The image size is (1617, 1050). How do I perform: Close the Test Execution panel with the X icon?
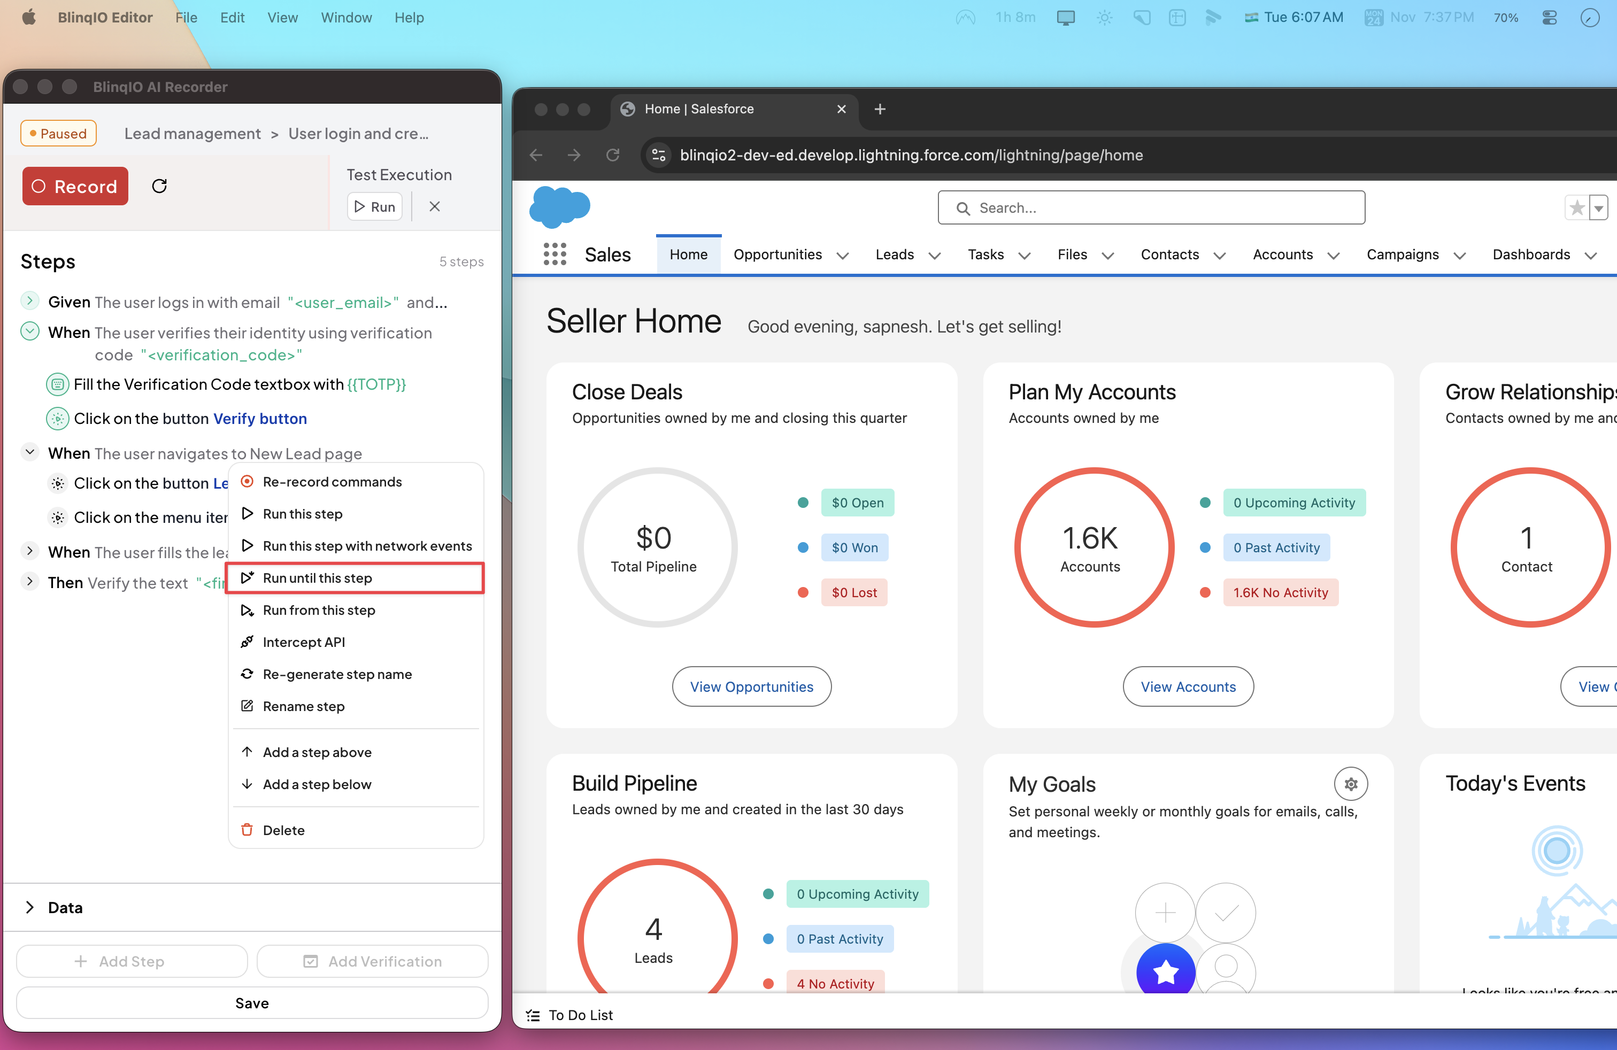coord(435,206)
